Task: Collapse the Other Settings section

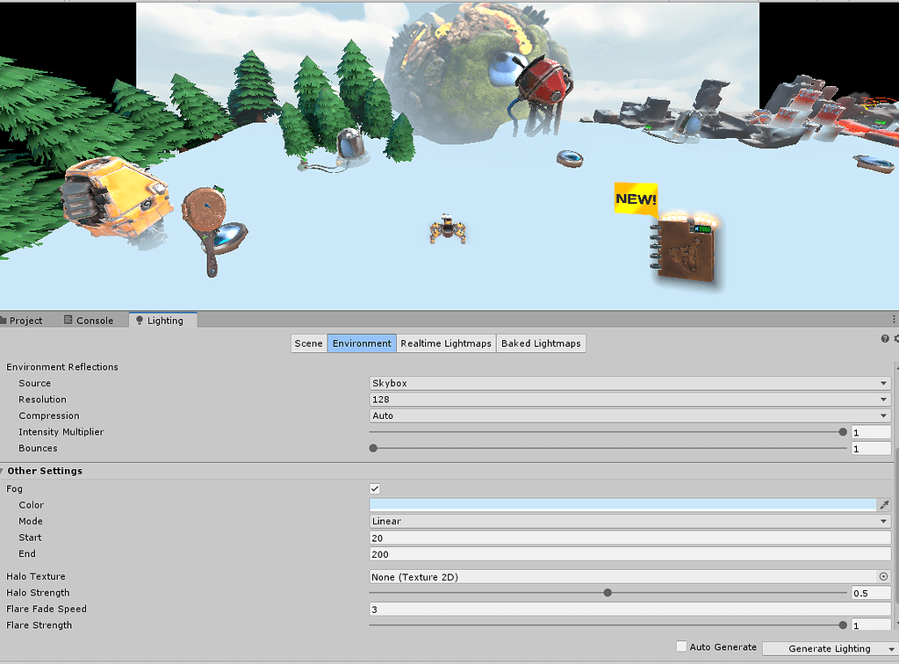Action: 3,471
